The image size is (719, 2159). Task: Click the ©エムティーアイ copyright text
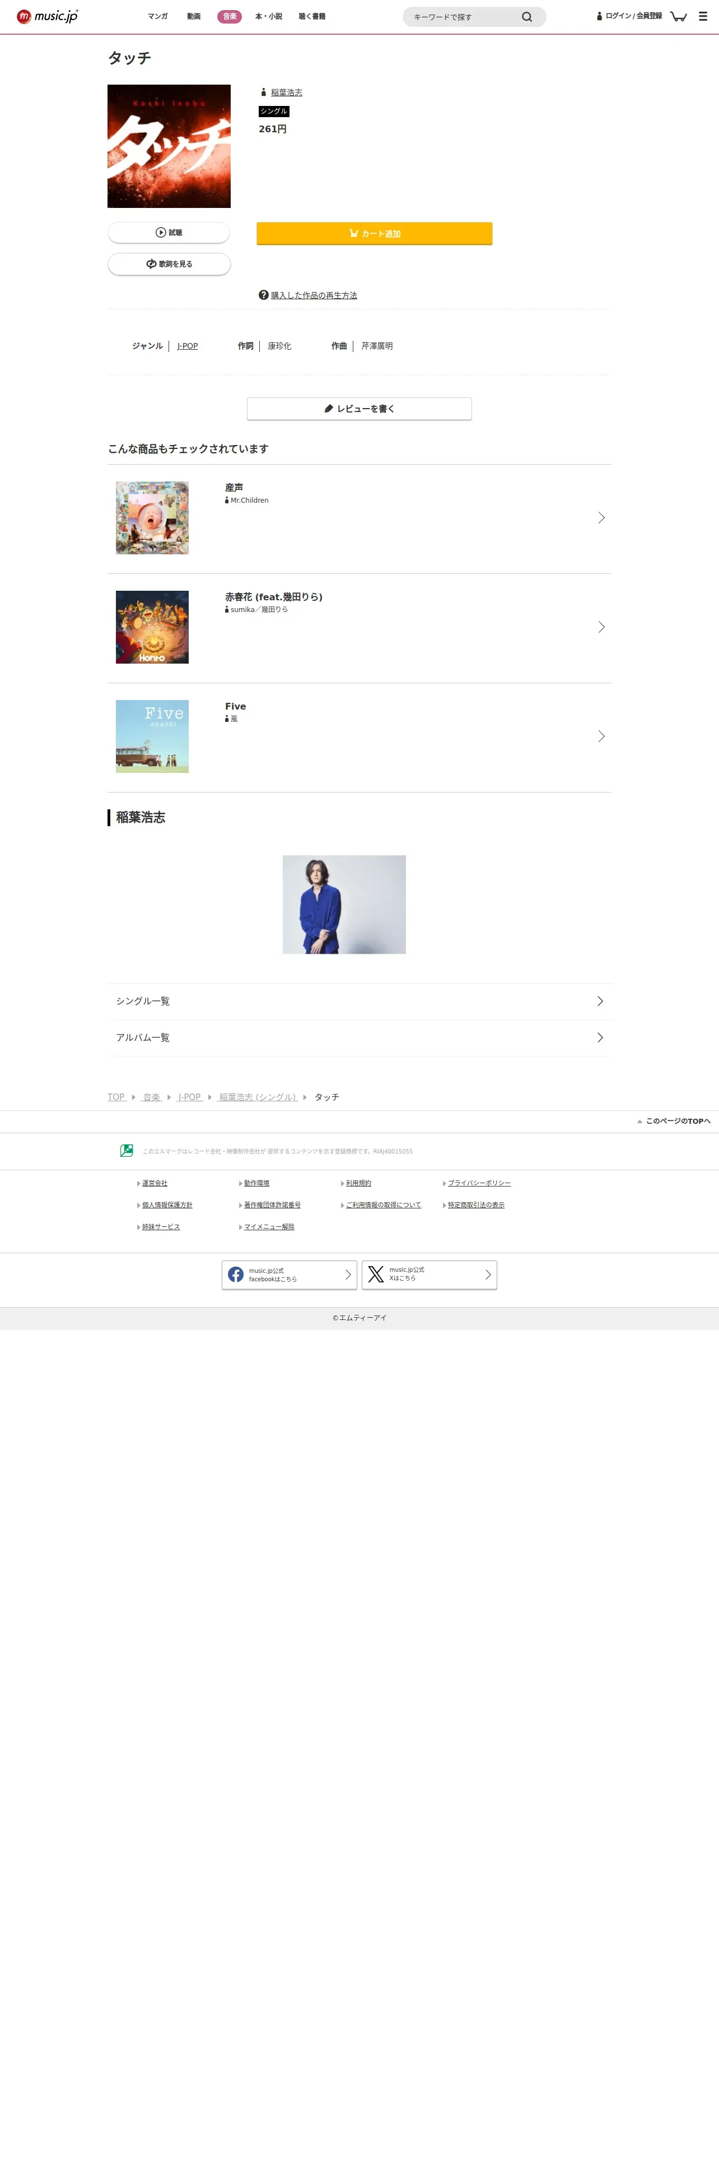tap(360, 1318)
